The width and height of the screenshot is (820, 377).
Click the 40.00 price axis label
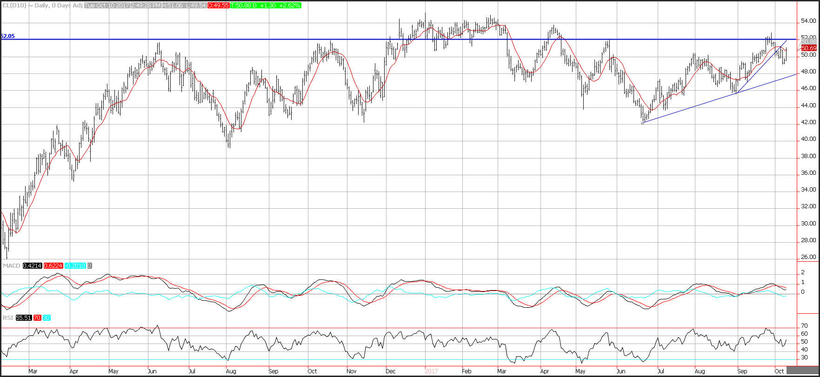808,139
